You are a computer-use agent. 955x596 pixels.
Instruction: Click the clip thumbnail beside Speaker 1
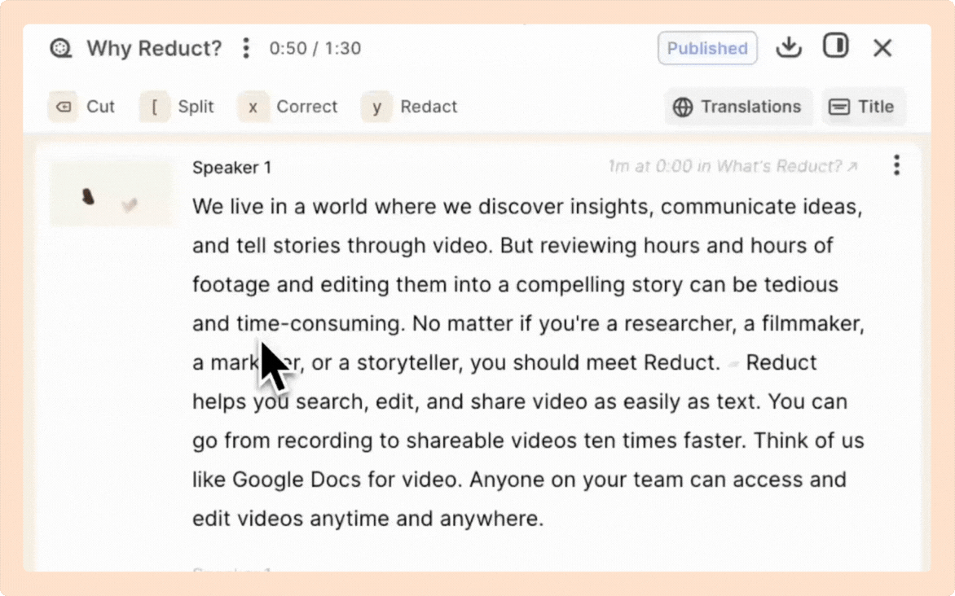111,194
